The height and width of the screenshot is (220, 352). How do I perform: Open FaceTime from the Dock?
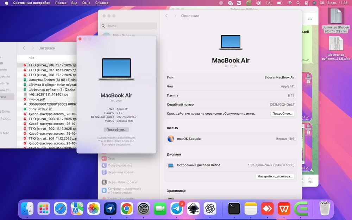[x=160, y=208]
